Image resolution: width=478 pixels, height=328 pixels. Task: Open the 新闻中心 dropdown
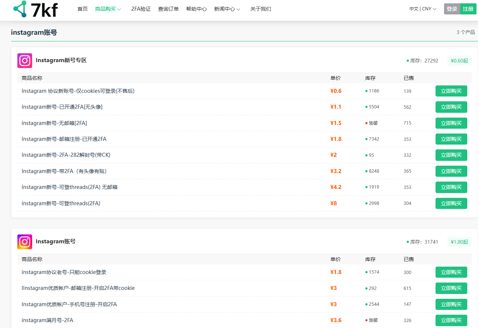pyautogui.click(x=227, y=9)
